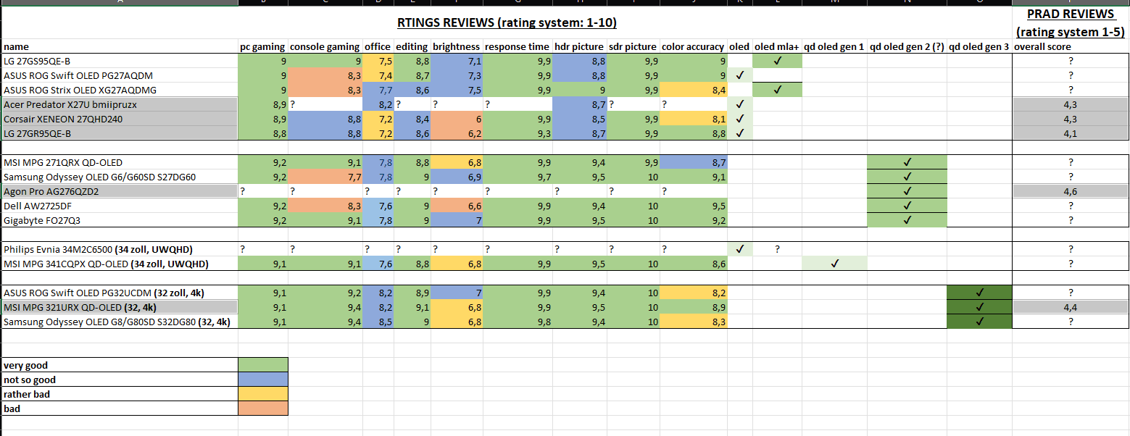Select the 4,4 overall score for MSI 321URX

pyautogui.click(x=1071, y=307)
